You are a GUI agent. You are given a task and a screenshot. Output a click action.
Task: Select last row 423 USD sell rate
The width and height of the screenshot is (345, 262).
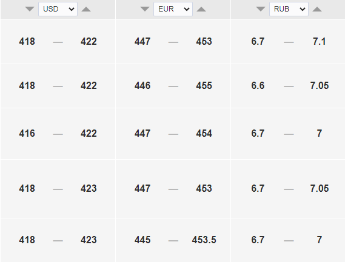(x=89, y=240)
